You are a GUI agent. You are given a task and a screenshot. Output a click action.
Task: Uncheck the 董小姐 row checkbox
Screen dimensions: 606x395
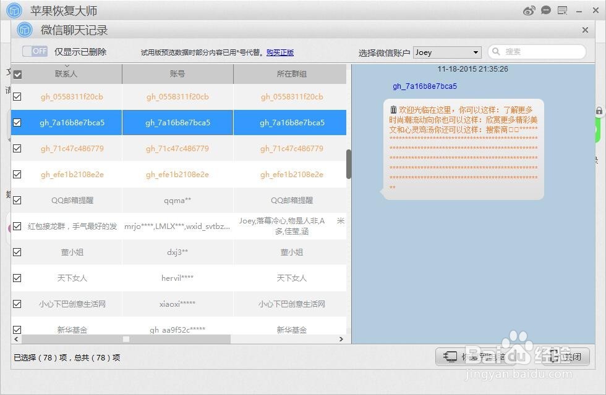point(17,252)
